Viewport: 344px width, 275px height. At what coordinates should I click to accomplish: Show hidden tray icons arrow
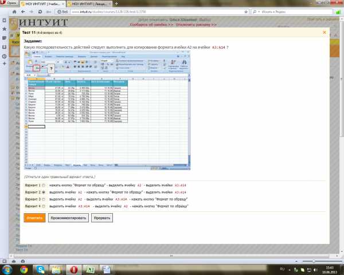tap(290, 270)
